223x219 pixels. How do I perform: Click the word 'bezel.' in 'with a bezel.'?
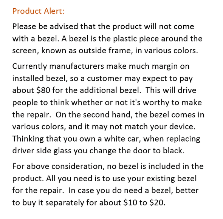click(x=48, y=39)
